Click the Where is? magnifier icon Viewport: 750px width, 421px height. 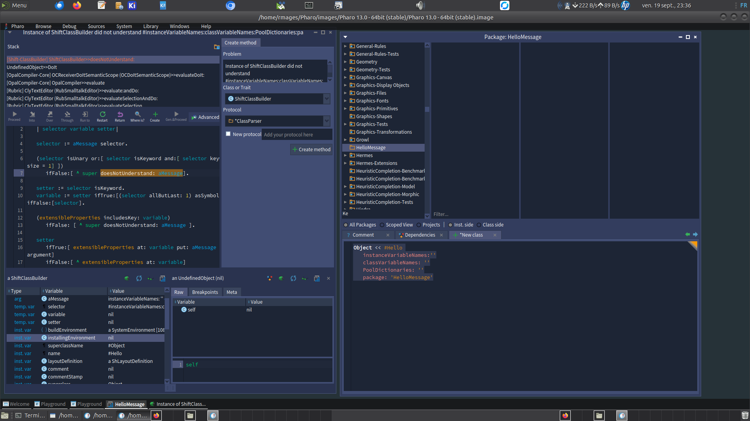pyautogui.click(x=137, y=115)
